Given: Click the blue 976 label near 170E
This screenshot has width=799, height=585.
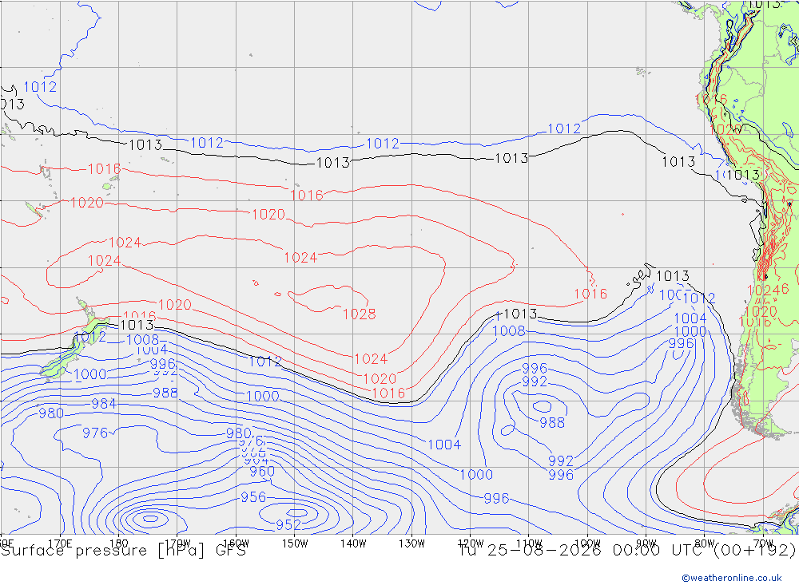Looking at the screenshot, I should click(95, 433).
